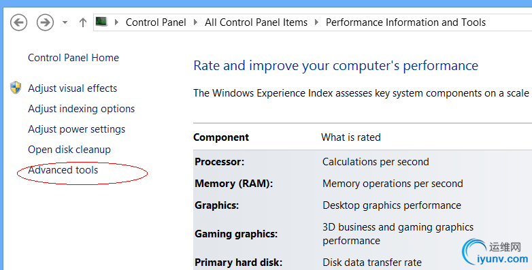Open Adjust indexing options link
The height and width of the screenshot is (270, 532).
82,109
